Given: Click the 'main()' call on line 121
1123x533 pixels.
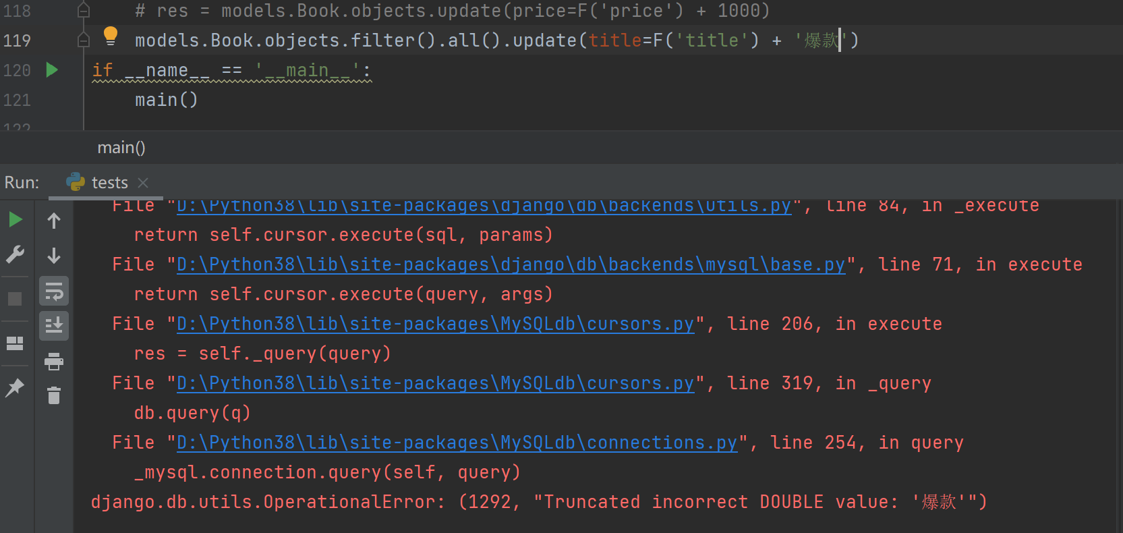Looking at the screenshot, I should coord(167,100).
